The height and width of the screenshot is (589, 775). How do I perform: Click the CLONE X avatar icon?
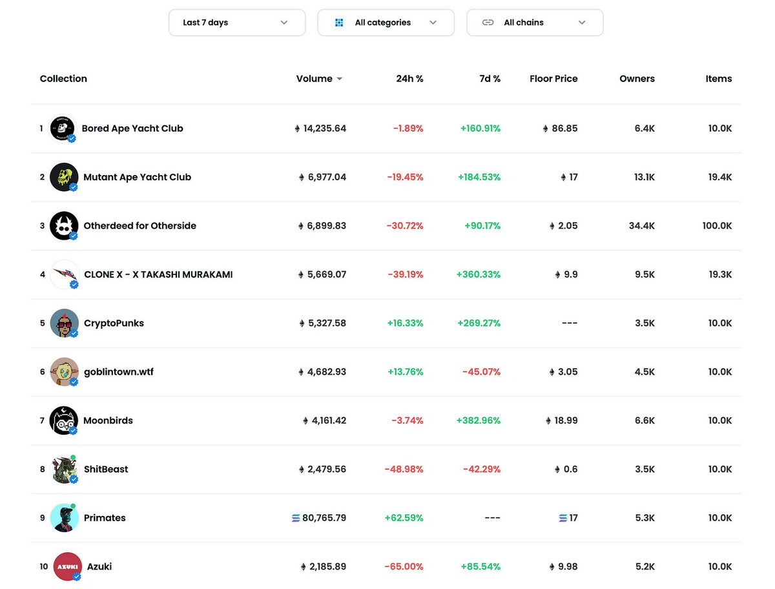(64, 274)
